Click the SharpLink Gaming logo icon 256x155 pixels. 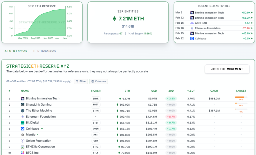[22, 105]
